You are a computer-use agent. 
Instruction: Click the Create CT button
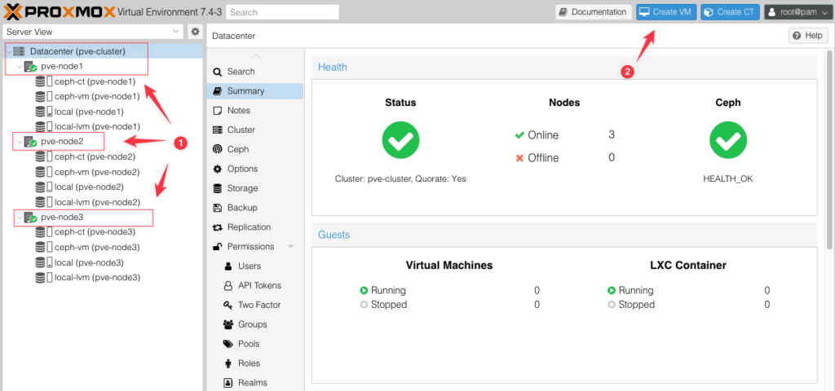tap(730, 12)
